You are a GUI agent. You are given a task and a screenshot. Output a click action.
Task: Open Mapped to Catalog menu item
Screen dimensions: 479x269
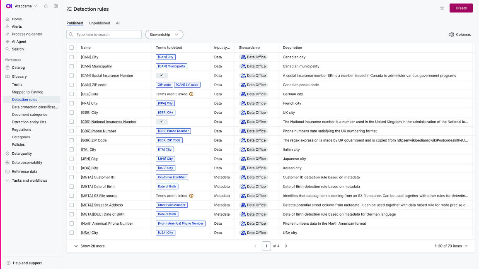tap(27, 92)
